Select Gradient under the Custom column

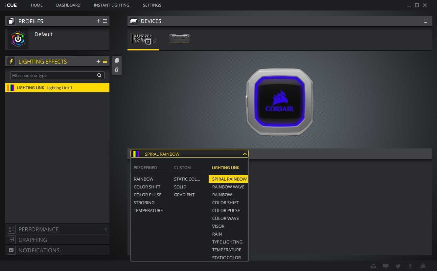[x=184, y=195]
